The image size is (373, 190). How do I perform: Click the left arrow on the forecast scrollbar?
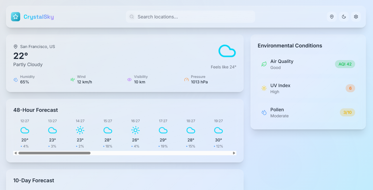[x=16, y=153]
